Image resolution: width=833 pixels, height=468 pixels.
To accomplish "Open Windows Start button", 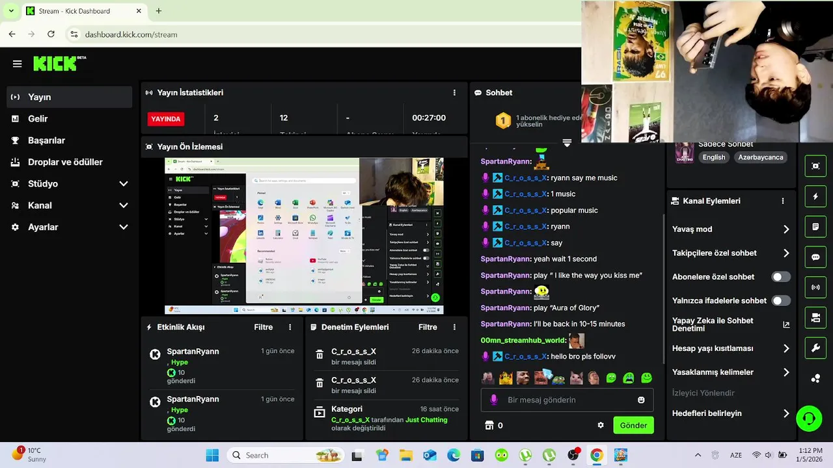I will pyautogui.click(x=212, y=455).
